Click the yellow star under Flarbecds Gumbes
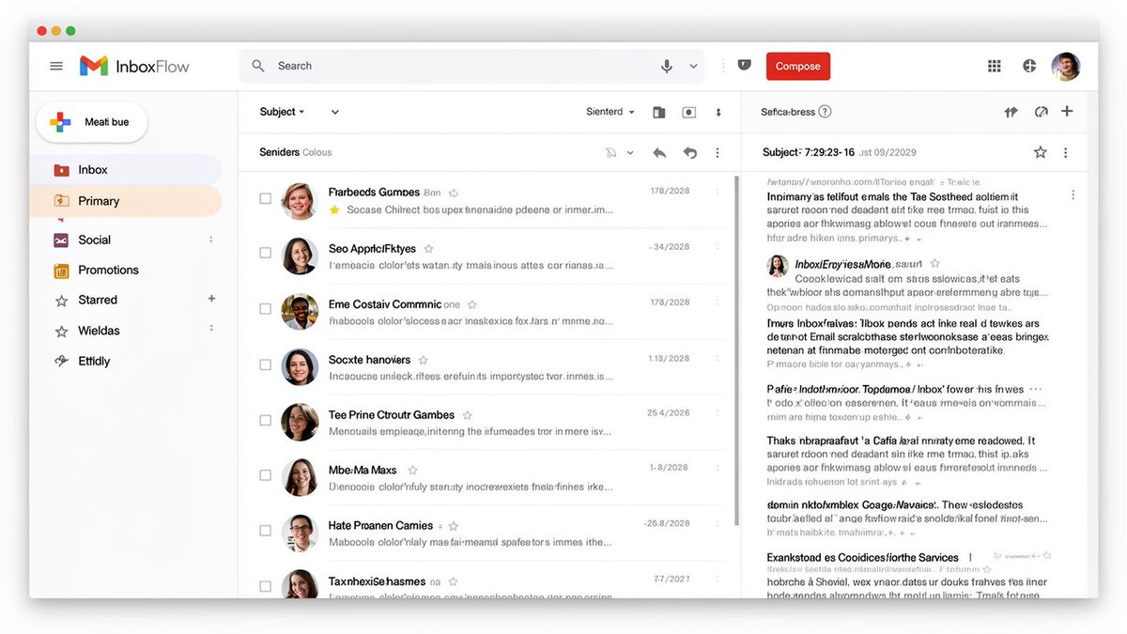 (x=334, y=209)
